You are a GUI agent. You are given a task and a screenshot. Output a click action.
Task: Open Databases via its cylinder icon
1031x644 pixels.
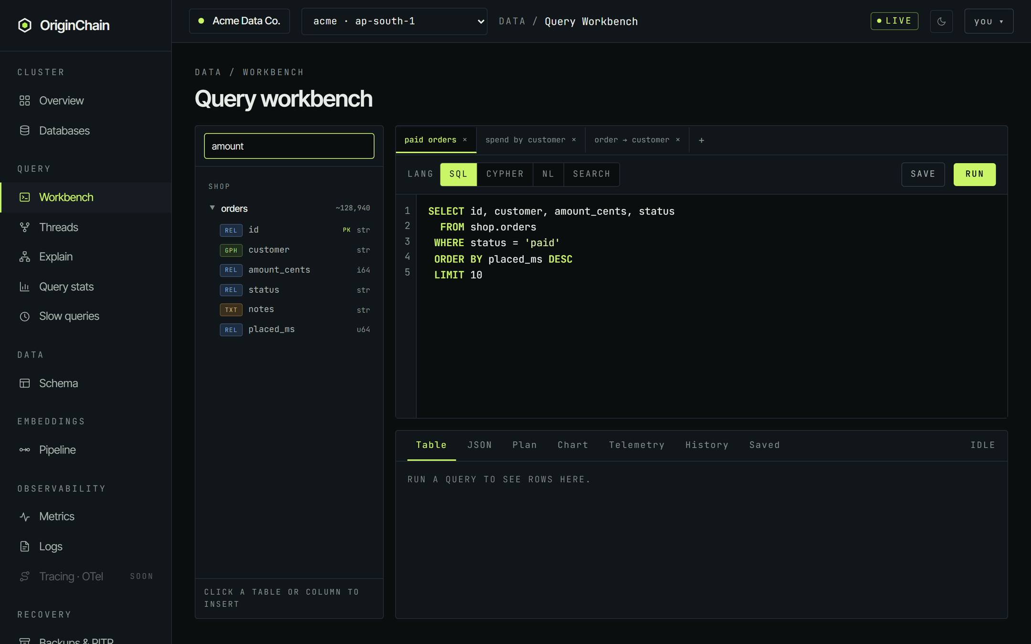tap(25, 131)
